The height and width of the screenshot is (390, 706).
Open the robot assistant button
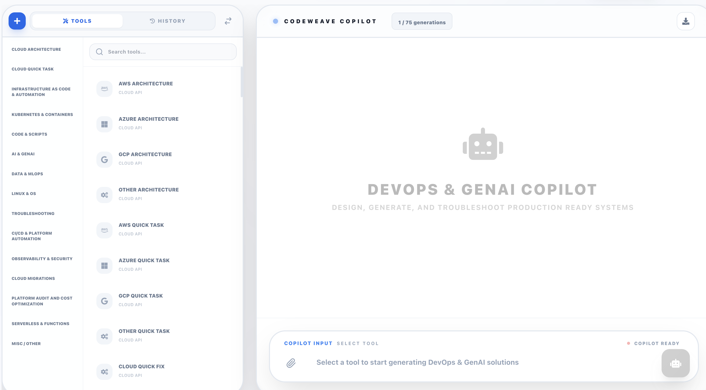675,363
